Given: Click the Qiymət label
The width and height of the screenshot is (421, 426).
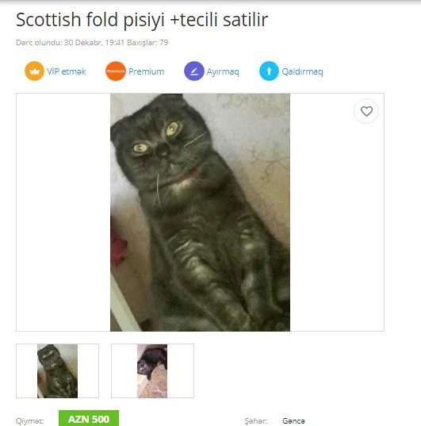Looking at the screenshot, I should 29,420.
